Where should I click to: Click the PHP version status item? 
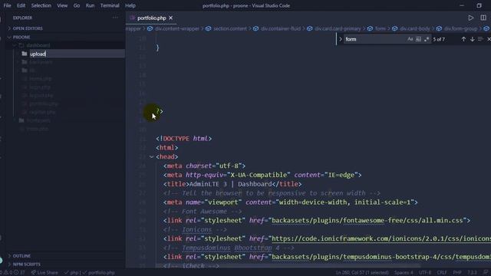pos(472,273)
